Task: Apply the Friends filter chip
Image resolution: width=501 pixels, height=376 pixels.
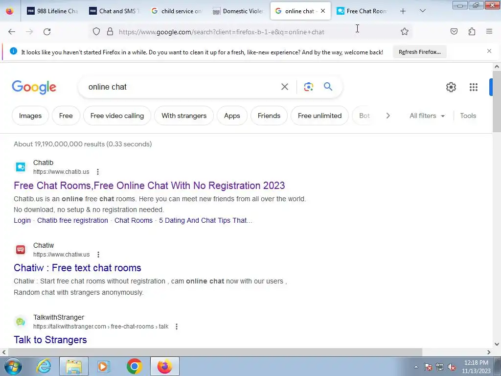Action: click(x=269, y=116)
